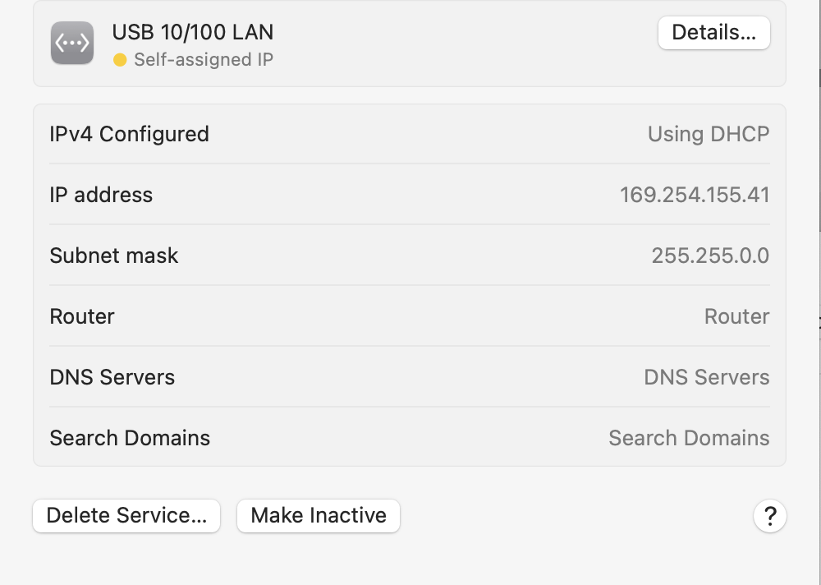821x585 pixels.
Task: Click the Search Domains row label
Action: [130, 438]
